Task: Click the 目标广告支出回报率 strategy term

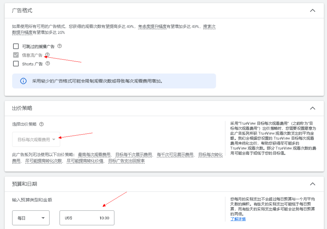Action: point(126,161)
